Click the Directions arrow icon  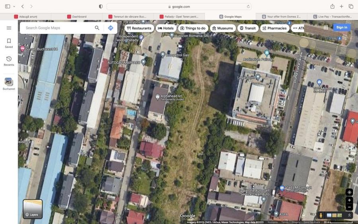tap(111, 28)
